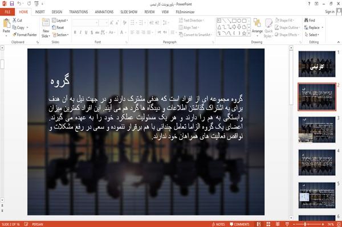Select slide 3 thumbnail

pos(317,130)
